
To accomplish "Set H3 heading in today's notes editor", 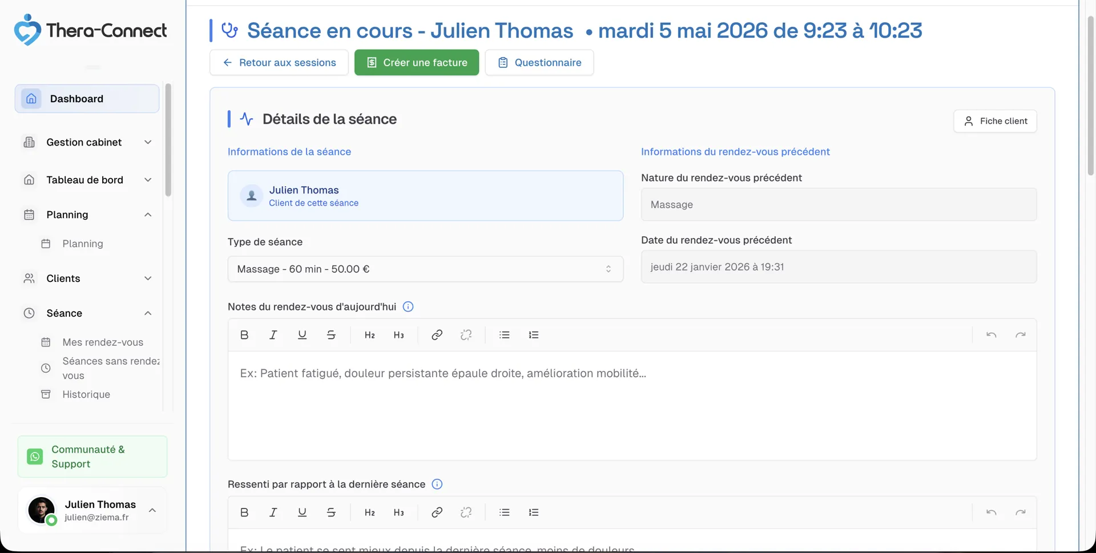I will click(398, 335).
